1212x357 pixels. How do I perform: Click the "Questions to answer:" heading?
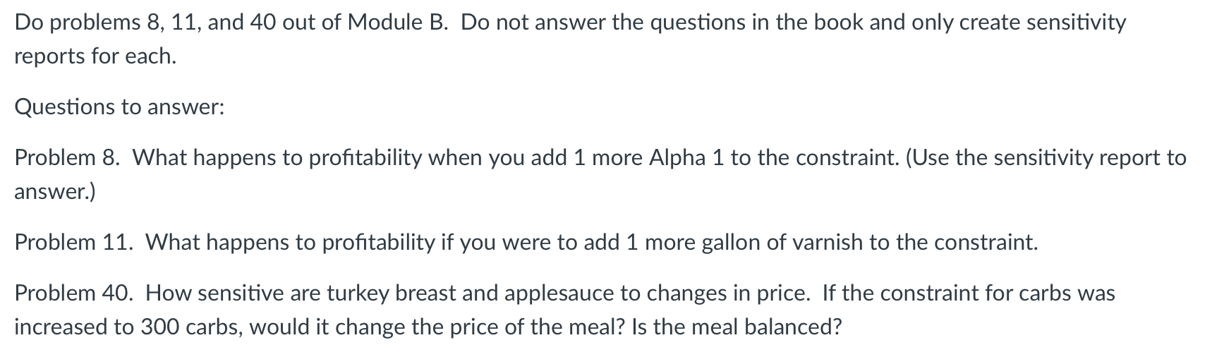coord(119,107)
